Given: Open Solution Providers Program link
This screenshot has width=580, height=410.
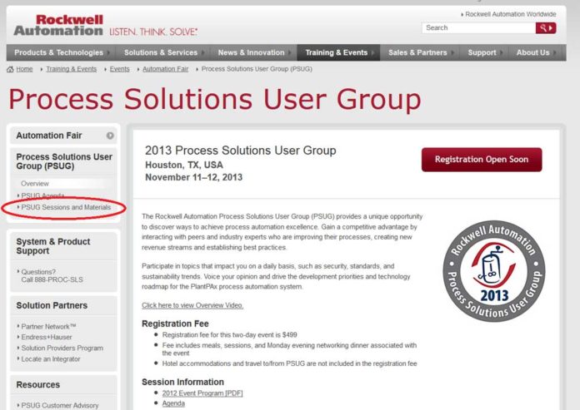Looking at the screenshot, I should coord(62,348).
